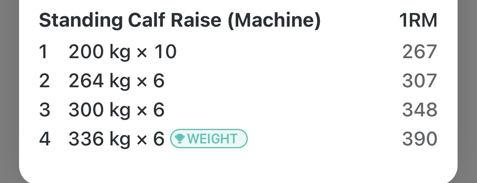Image resolution: width=477 pixels, height=183 pixels.
Task: Click the 390 estimated 1RM value
Action: coord(420,139)
